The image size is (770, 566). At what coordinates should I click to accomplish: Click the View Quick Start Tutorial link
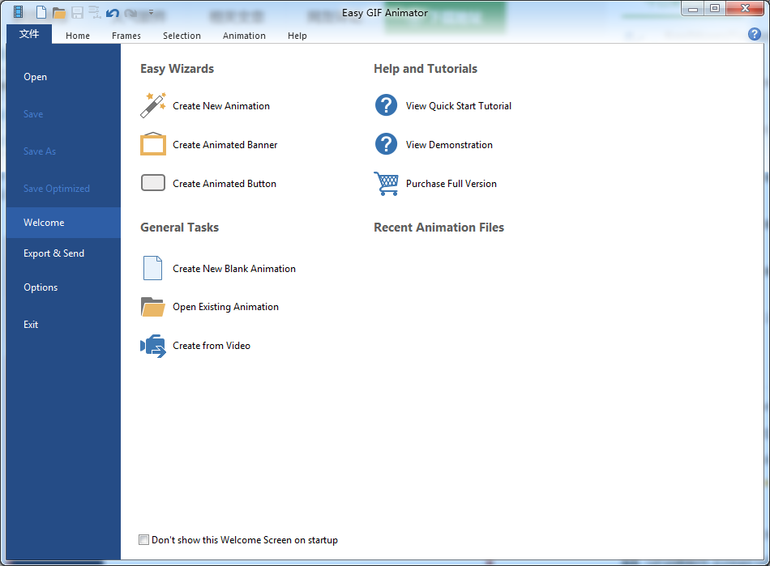(459, 106)
